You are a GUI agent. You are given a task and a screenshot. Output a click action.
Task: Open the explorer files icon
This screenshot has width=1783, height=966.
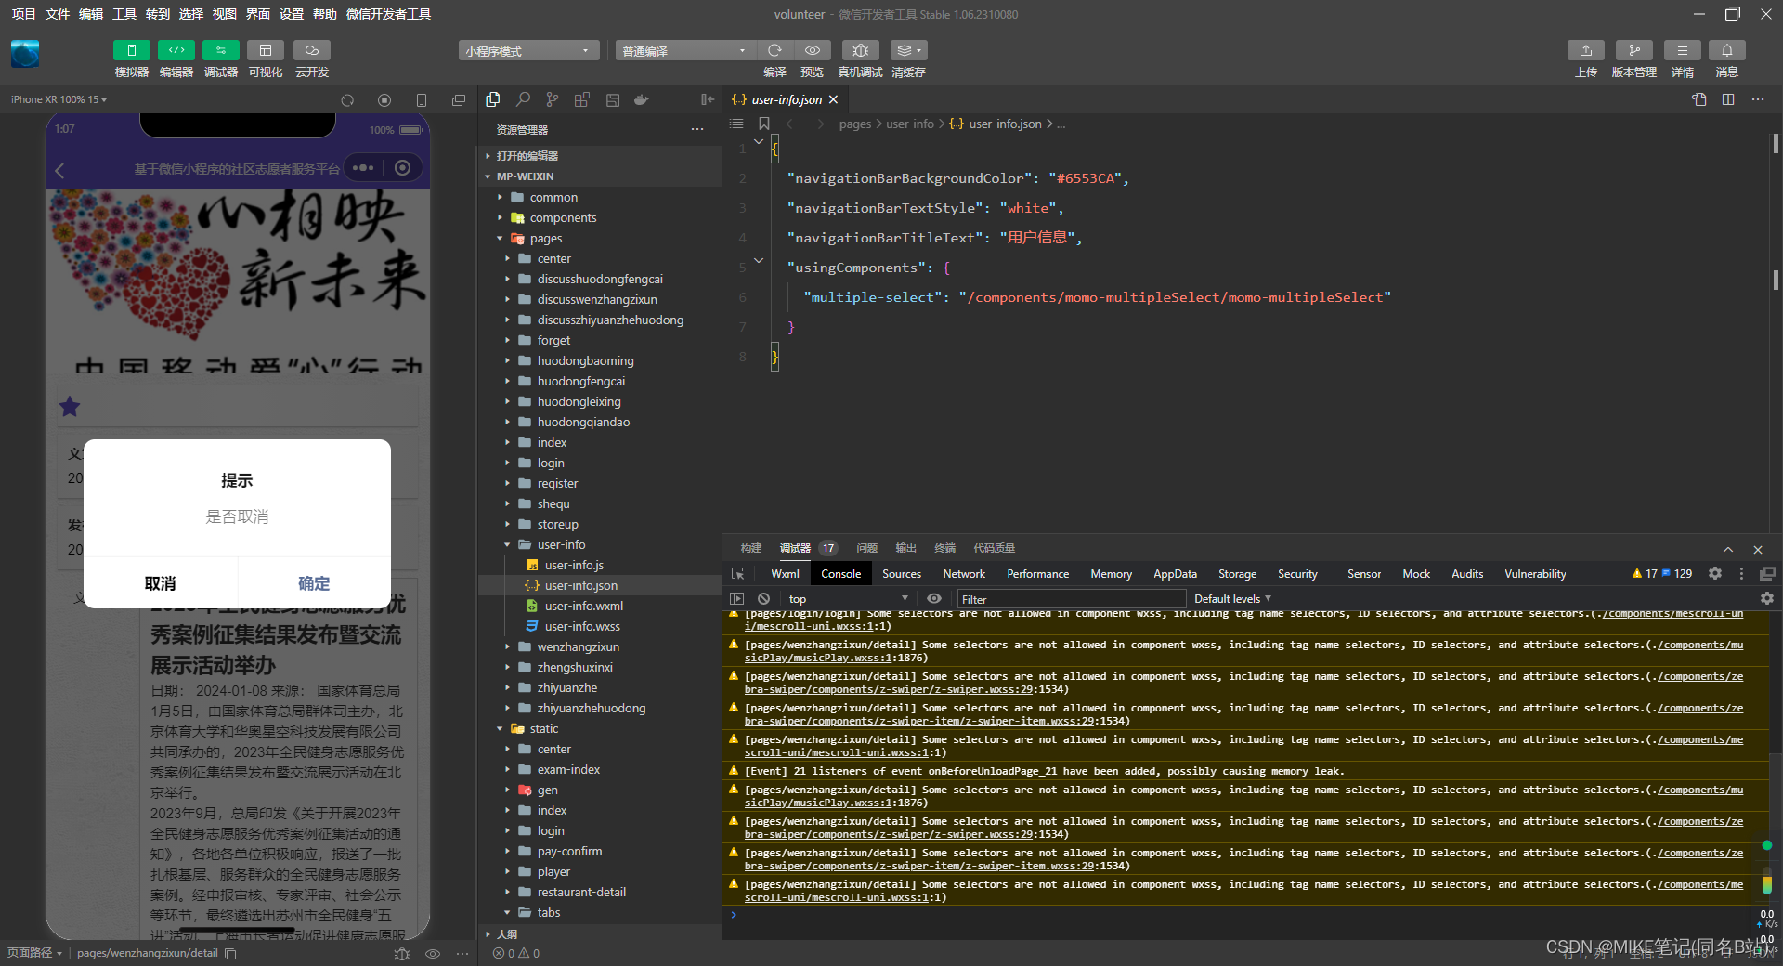coord(493,99)
